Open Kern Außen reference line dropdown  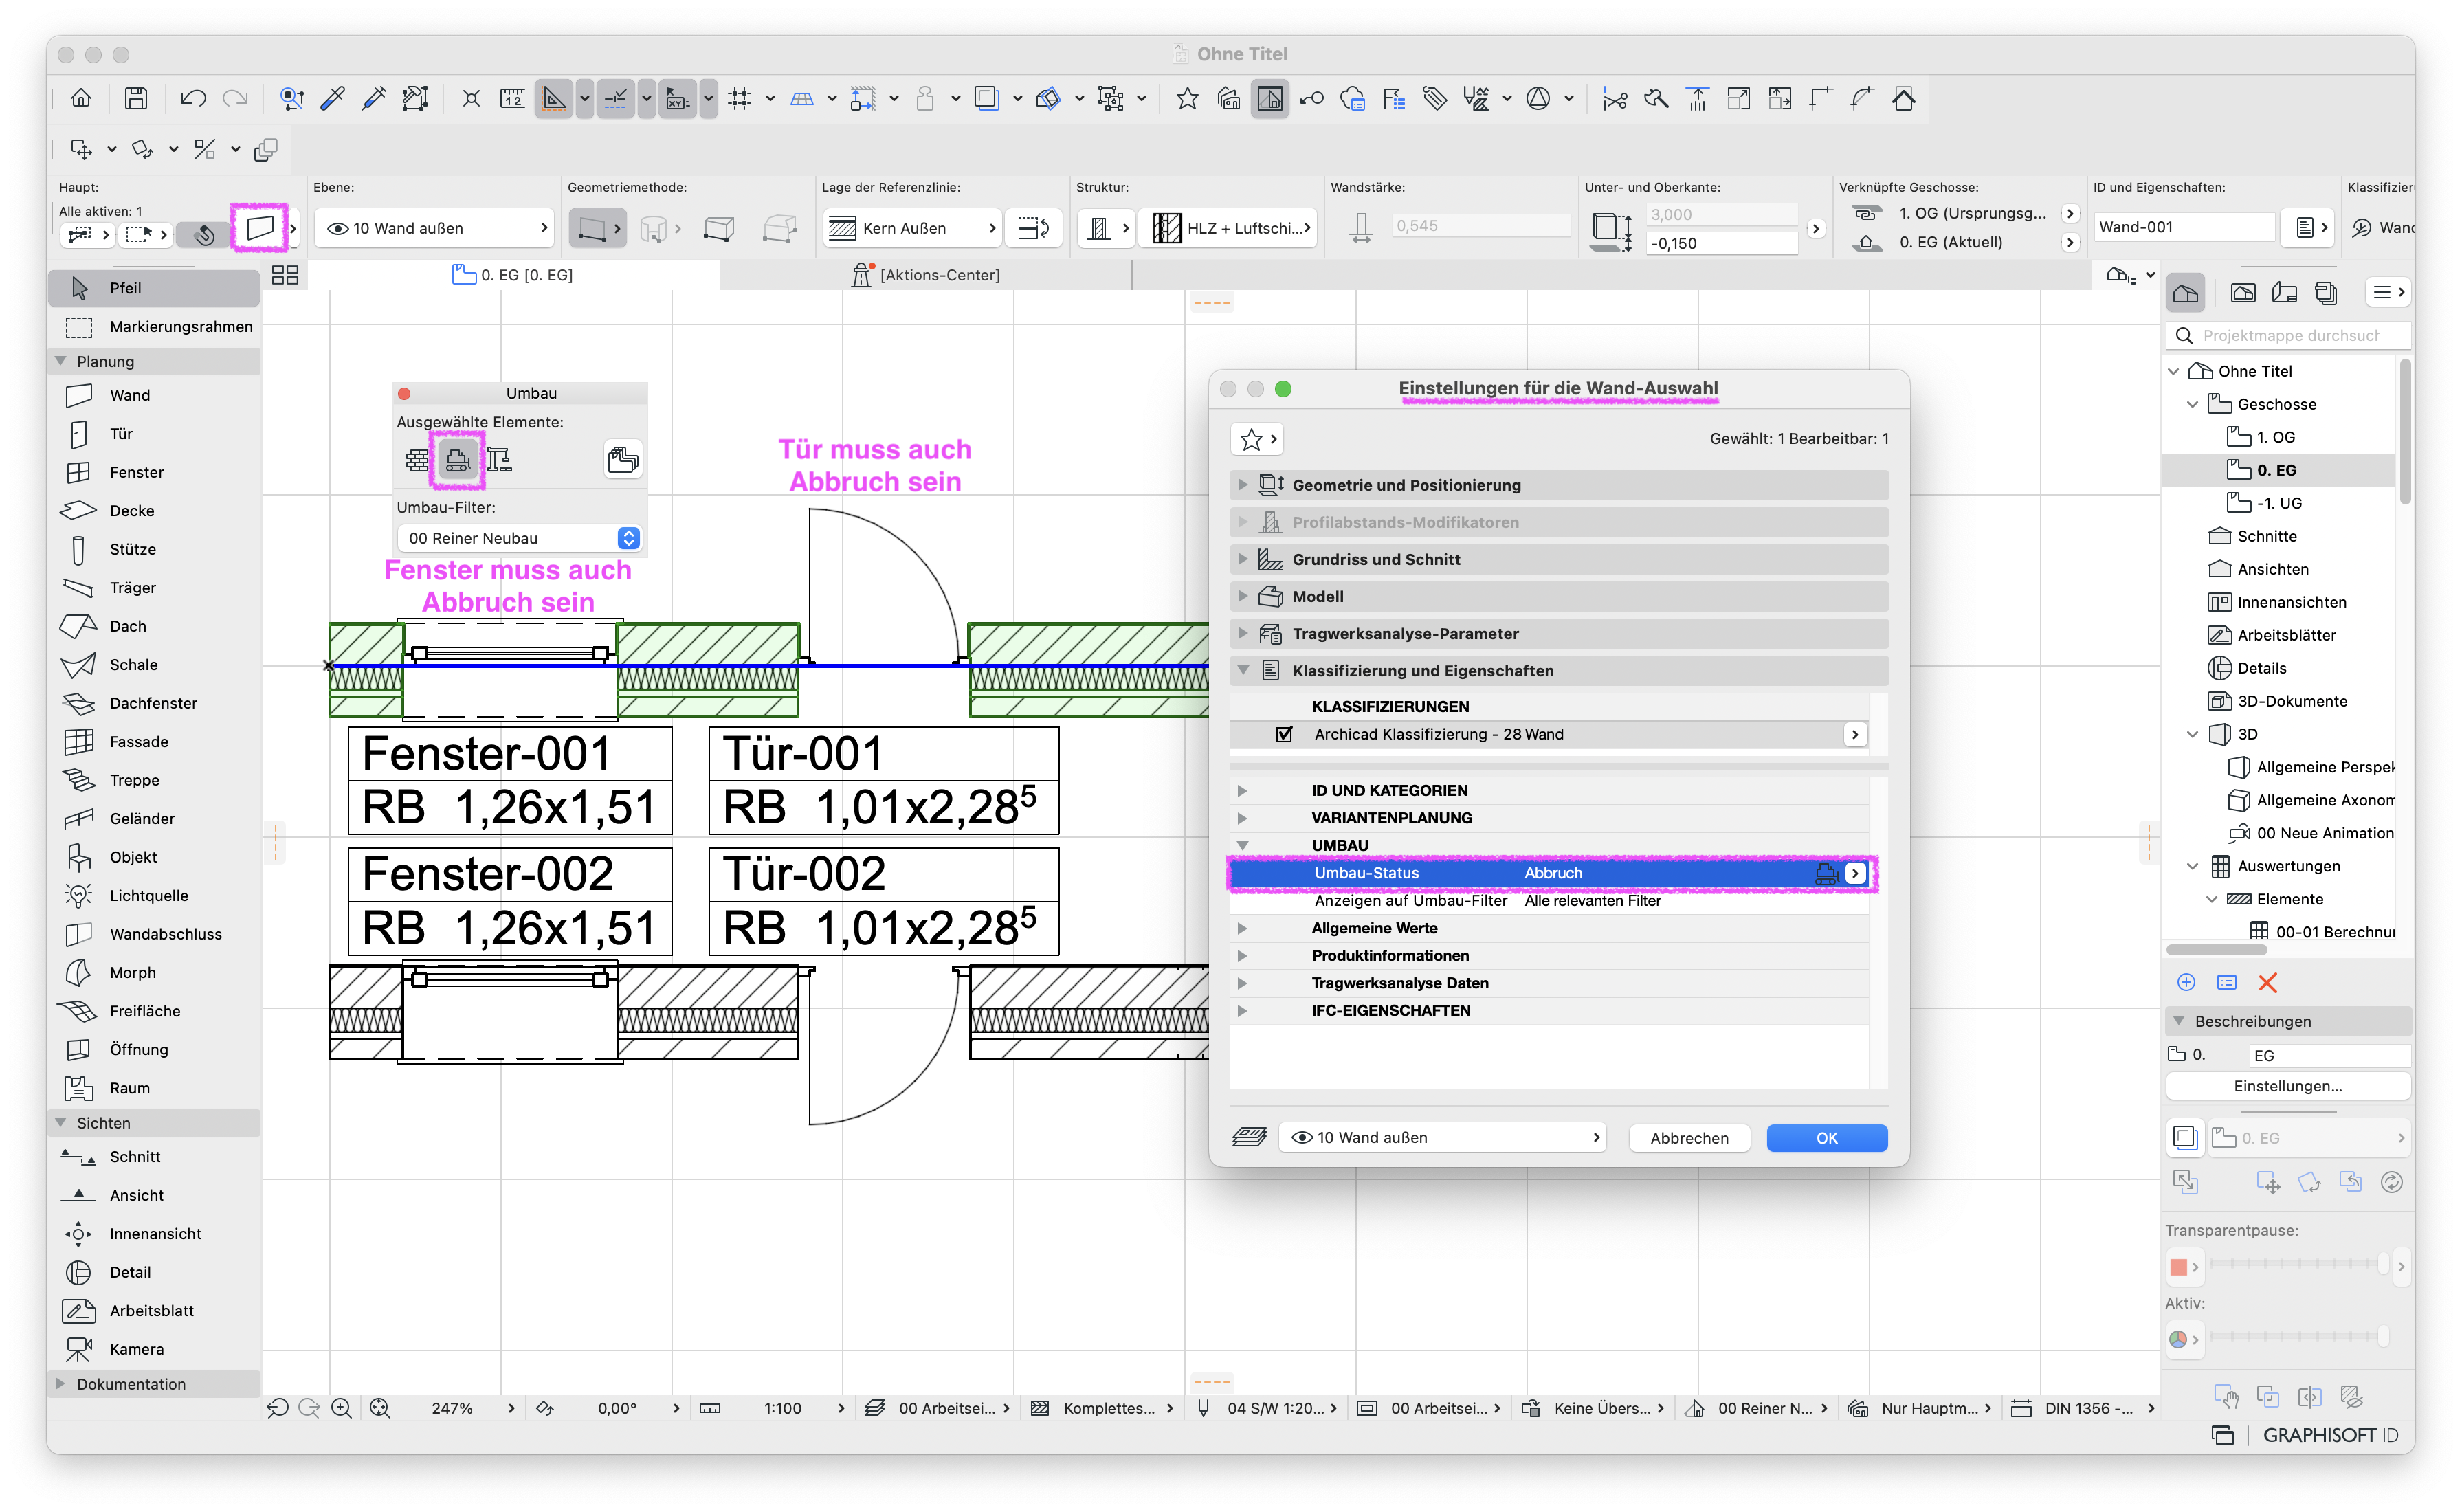point(912,228)
